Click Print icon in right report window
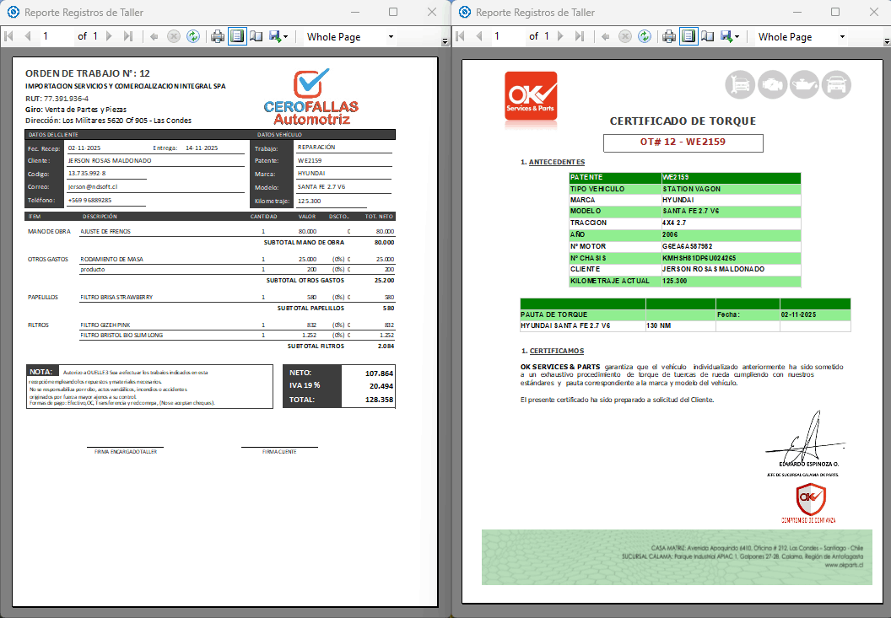 (x=669, y=36)
